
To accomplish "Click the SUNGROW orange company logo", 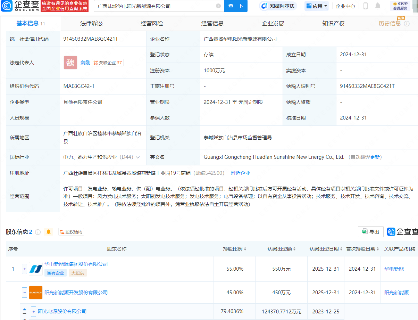I will coord(36,293).
